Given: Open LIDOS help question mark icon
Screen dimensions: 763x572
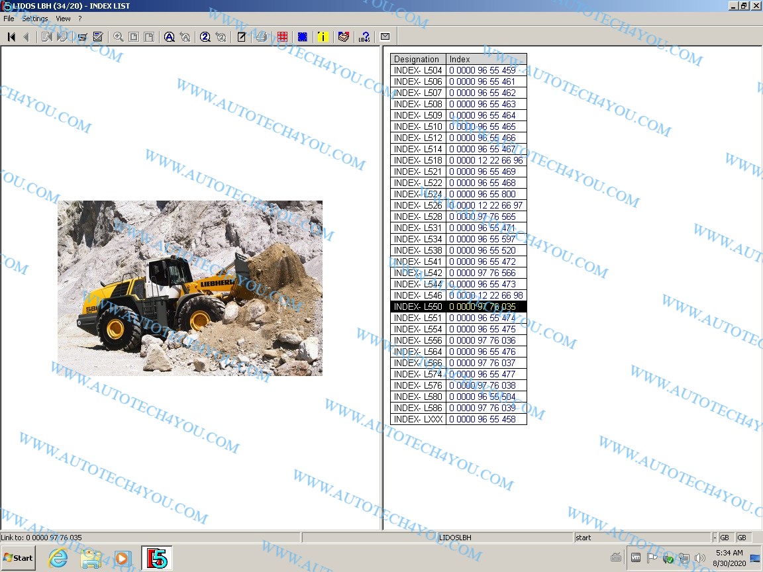Looking at the screenshot, I should click(364, 37).
